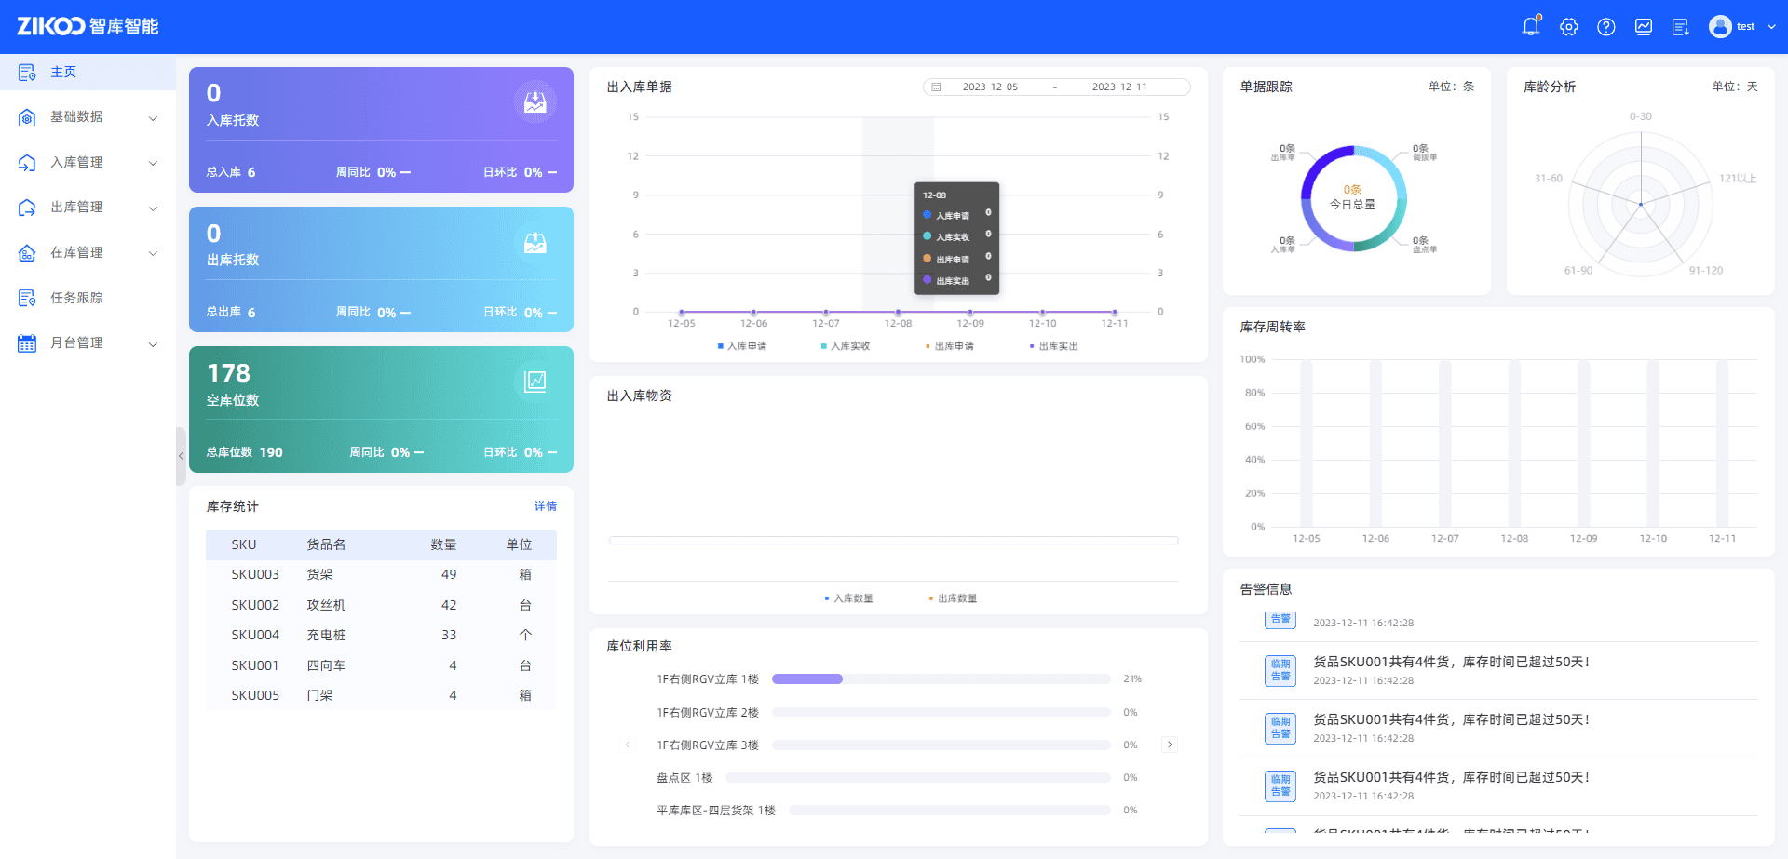1788x859 pixels.
Task: Open 月台管理 menu item
Action: (88, 342)
